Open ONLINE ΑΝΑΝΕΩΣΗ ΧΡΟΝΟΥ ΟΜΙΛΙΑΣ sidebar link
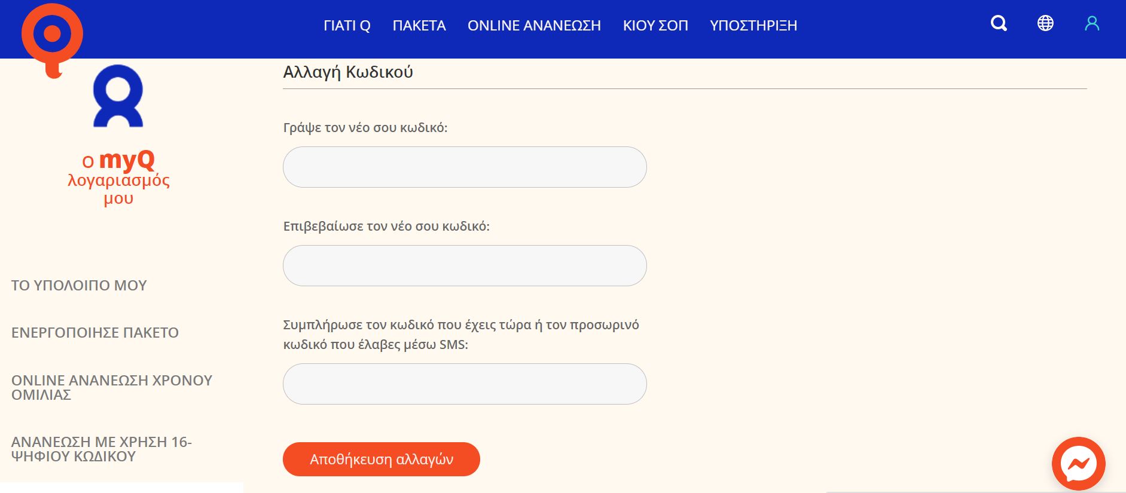Viewport: 1126px width, 493px height. pos(112,387)
